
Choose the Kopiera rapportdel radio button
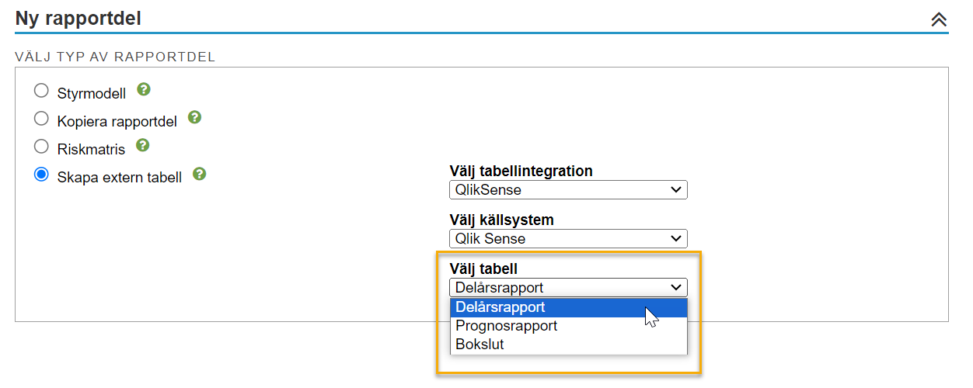[41, 119]
